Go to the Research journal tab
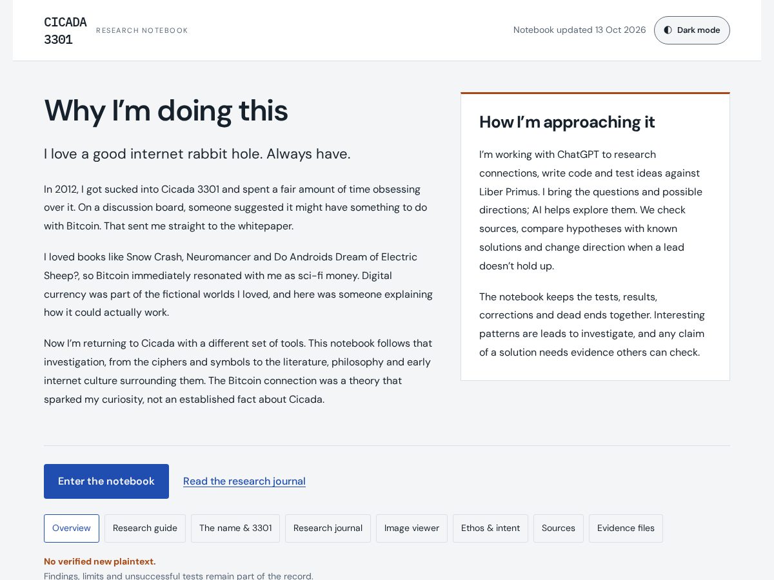774x580 pixels. tap(328, 528)
